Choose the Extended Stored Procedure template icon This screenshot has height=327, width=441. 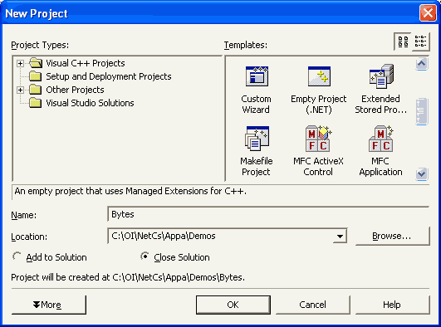[x=381, y=76]
